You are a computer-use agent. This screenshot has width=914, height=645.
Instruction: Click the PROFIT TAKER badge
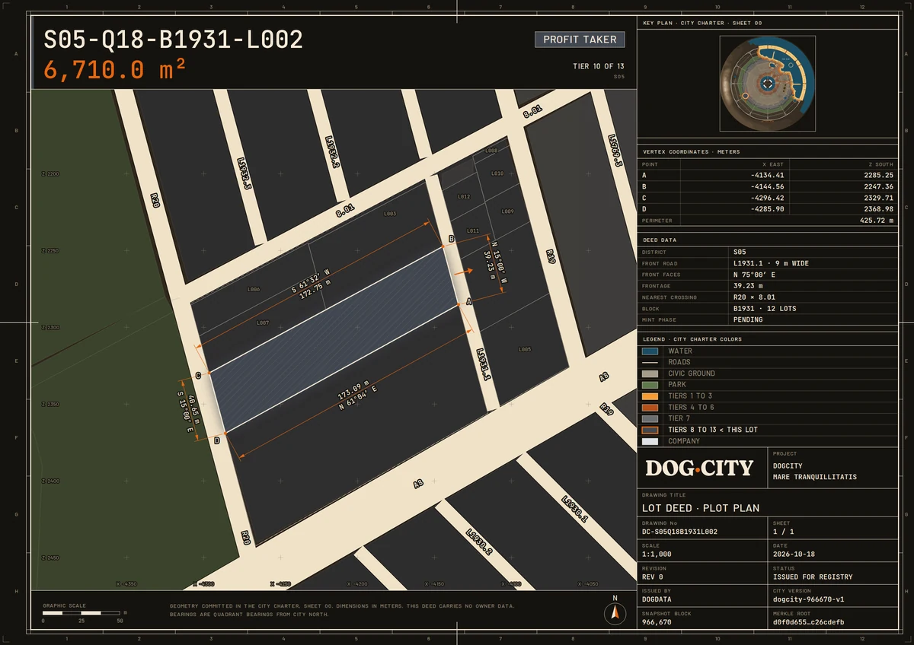pyautogui.click(x=580, y=40)
